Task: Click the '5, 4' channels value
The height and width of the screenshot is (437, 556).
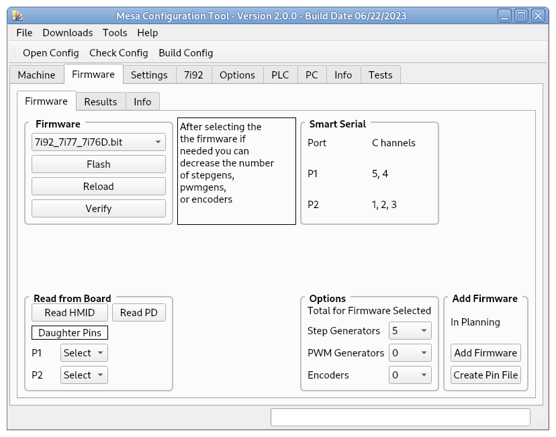Action: click(380, 174)
